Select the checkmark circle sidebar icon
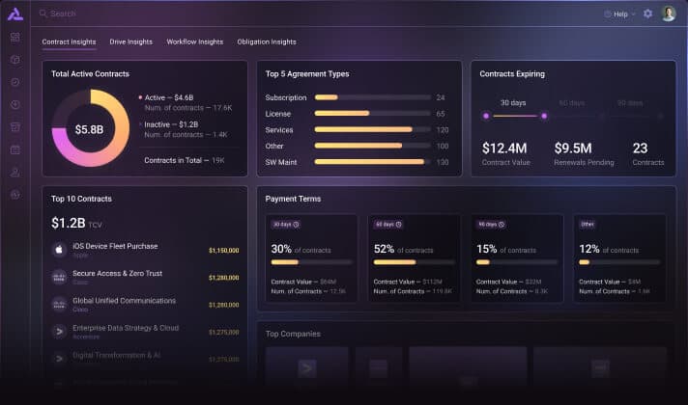The width and height of the screenshot is (688, 405). [14, 82]
